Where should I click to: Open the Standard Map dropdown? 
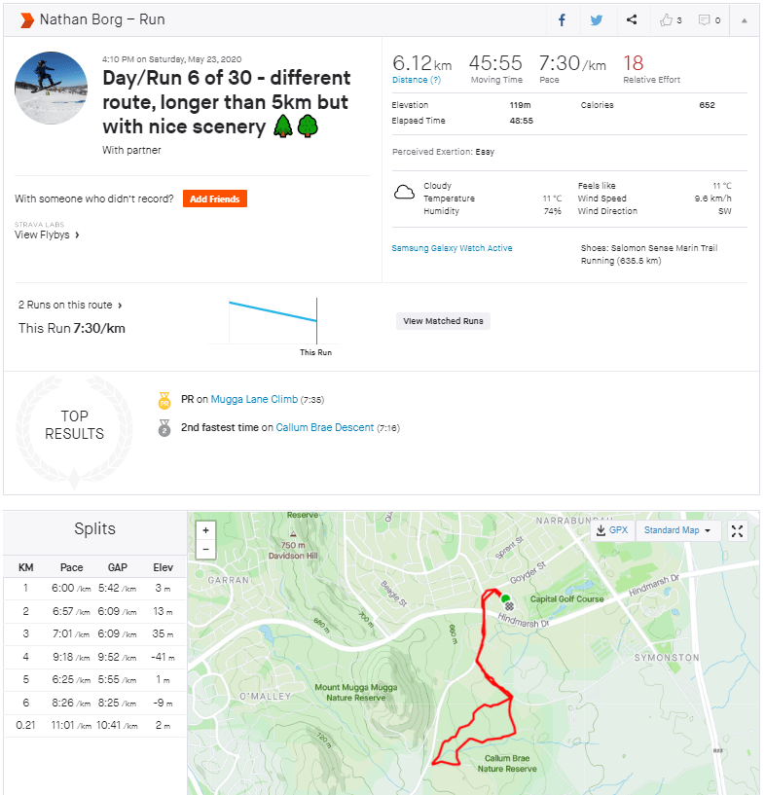point(676,530)
